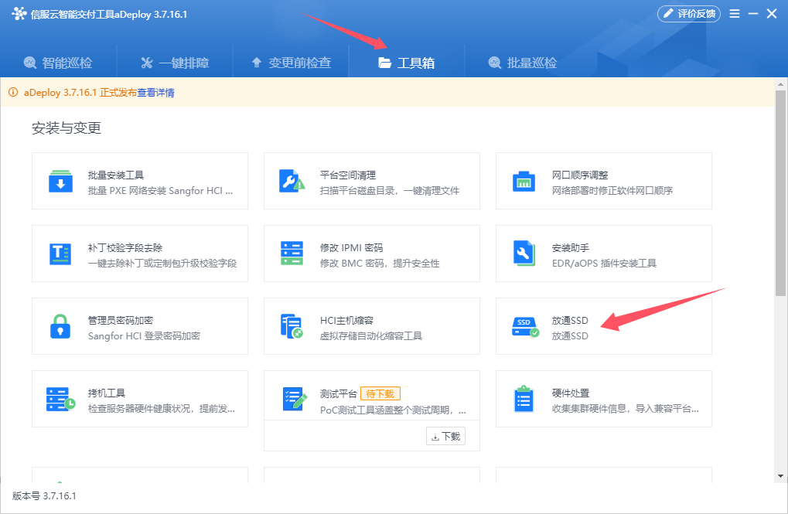Open the hamburger menu in title bar
788x514 pixels.
pos(735,14)
